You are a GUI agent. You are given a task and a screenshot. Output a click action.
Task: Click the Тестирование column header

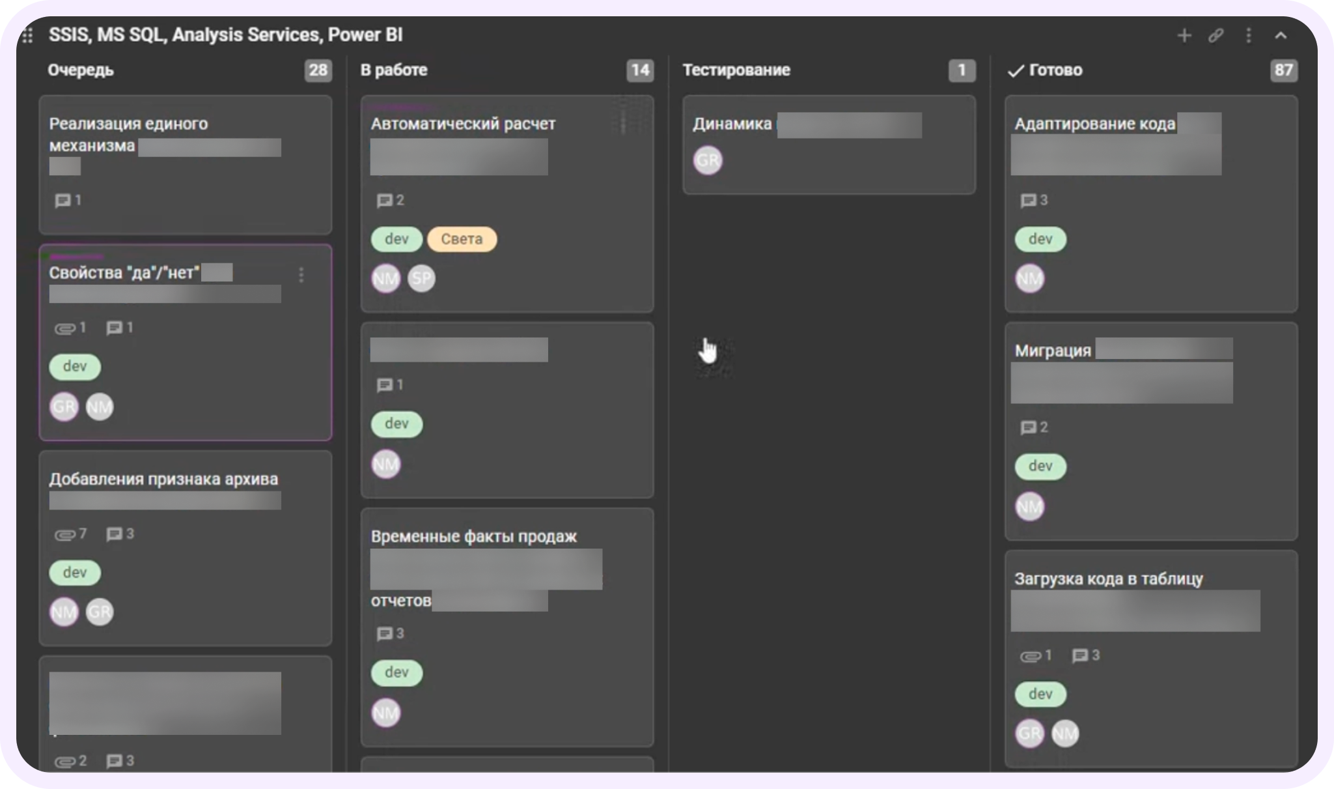coord(736,70)
